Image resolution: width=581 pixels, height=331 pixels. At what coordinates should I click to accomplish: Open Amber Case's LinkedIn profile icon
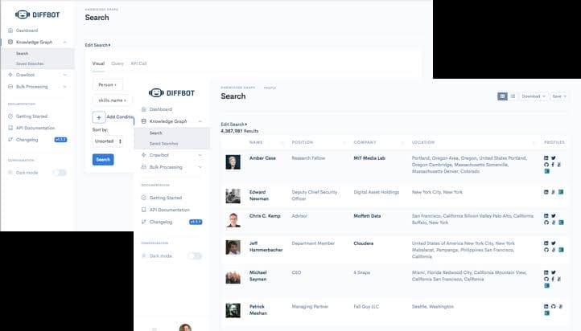tap(546, 158)
